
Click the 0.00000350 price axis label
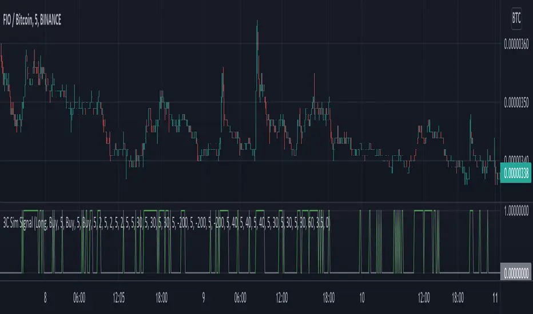coord(516,103)
